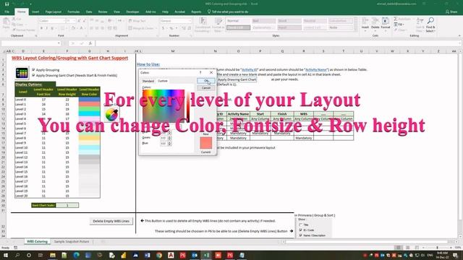463x260 pixels.
Task: Collapse the ribbon with the arrow
Action: 459,35
